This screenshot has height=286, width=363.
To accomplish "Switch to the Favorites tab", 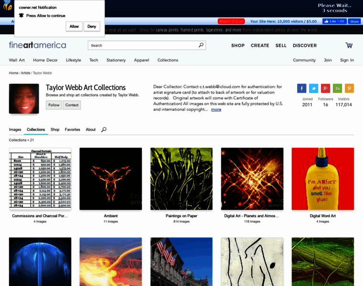I will (73, 129).
